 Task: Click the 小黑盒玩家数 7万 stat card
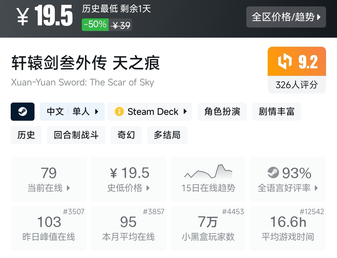pos(208,228)
